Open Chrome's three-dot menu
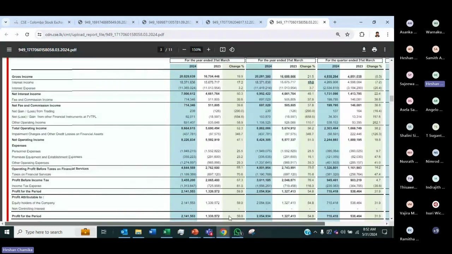 click(388, 34)
